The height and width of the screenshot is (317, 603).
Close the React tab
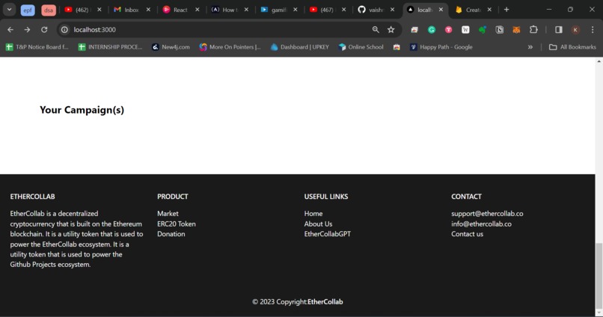click(x=198, y=10)
